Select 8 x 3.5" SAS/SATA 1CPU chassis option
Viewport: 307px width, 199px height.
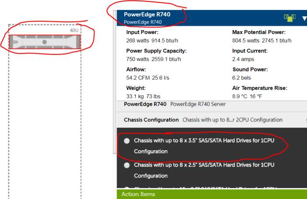pyautogui.click(x=127, y=141)
